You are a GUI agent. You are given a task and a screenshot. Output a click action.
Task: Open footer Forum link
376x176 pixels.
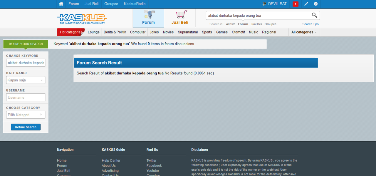(x=62, y=165)
